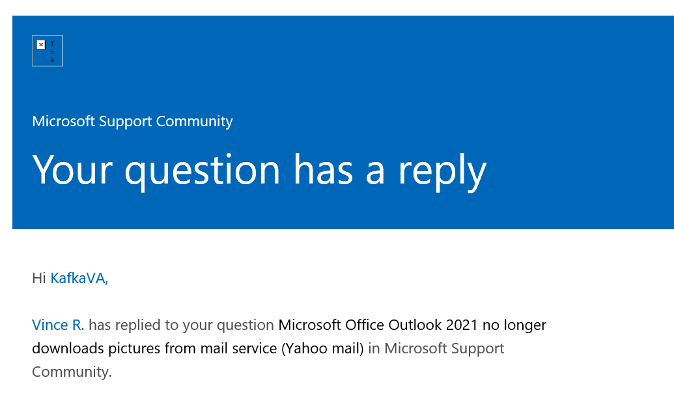Click "downloads pictures from mail service" link text
The width and height of the screenshot is (674, 395).
point(154,348)
